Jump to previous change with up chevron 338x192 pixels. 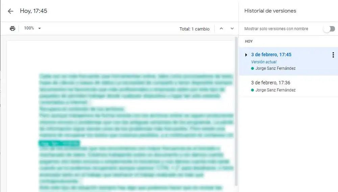pos(221,28)
